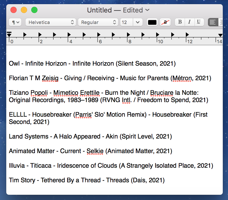Toggle italic formatting
The width and height of the screenshot is (228, 200).
coord(189,22)
